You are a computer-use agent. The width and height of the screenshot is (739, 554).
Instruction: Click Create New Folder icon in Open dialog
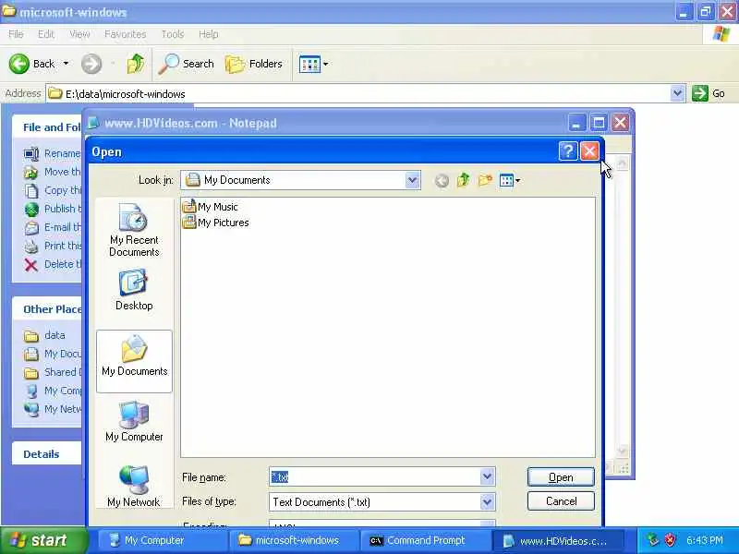point(485,180)
